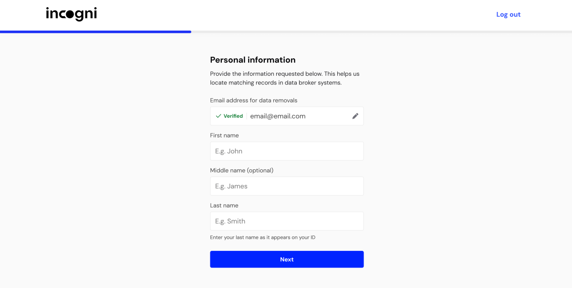Click the data broker description paragraph
The height and width of the screenshot is (288, 572).
tap(284, 78)
